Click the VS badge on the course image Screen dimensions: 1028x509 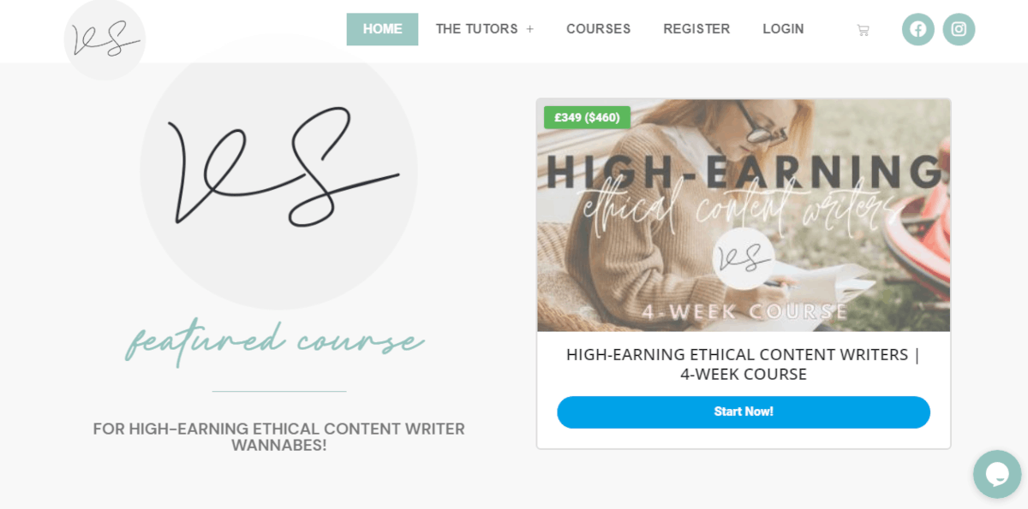point(743,258)
